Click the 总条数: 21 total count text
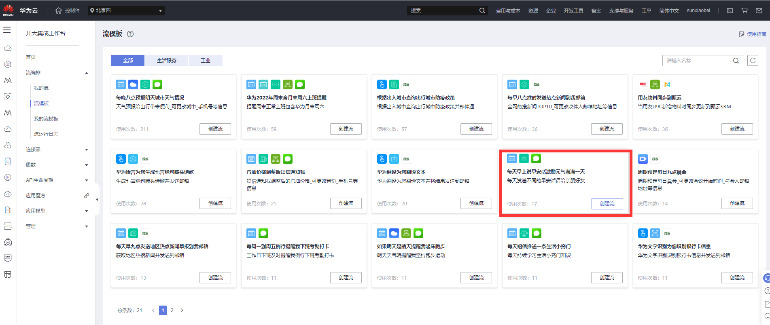 (130, 310)
